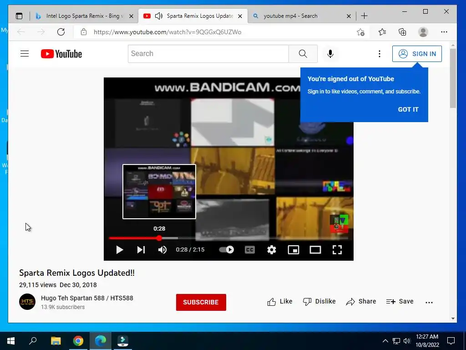Open Windows taskbar search
This screenshot has height=350, width=466.
pos(33,340)
